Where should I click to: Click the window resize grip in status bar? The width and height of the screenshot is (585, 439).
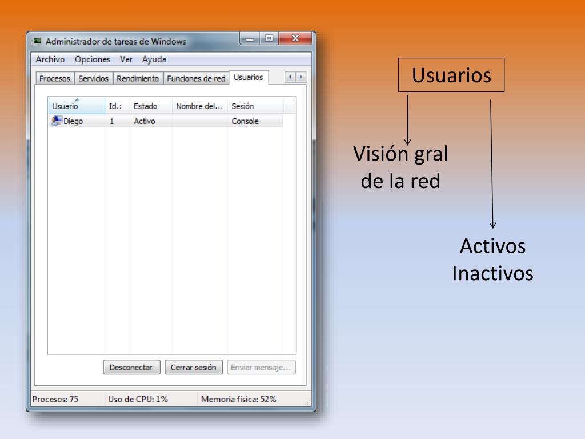coord(308,402)
